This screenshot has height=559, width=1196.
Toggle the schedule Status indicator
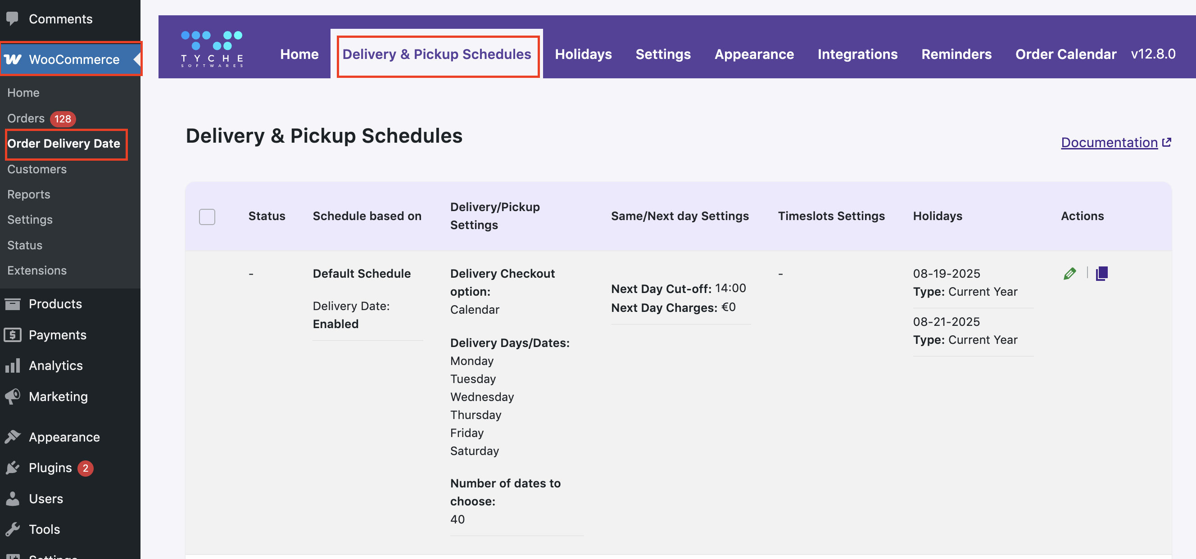[x=251, y=274]
